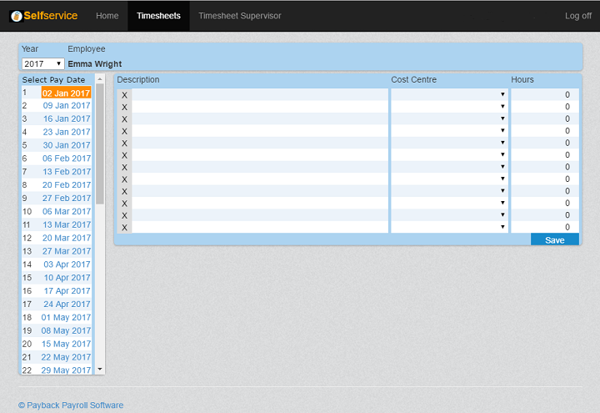Focus the first row Hours field

pyautogui.click(x=544, y=95)
